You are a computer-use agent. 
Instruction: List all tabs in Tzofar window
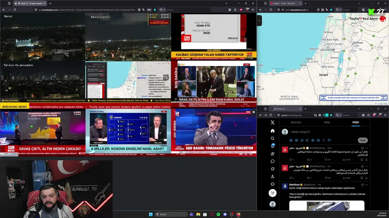pos(359,3)
